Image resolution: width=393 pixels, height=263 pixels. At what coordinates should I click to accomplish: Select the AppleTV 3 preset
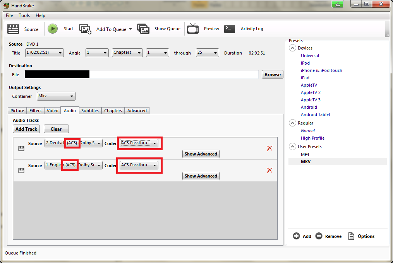coord(311,100)
